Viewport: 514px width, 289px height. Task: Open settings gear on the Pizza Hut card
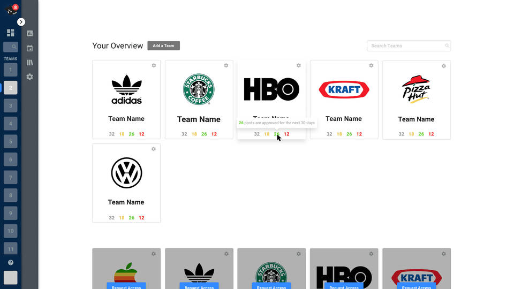[x=443, y=66]
